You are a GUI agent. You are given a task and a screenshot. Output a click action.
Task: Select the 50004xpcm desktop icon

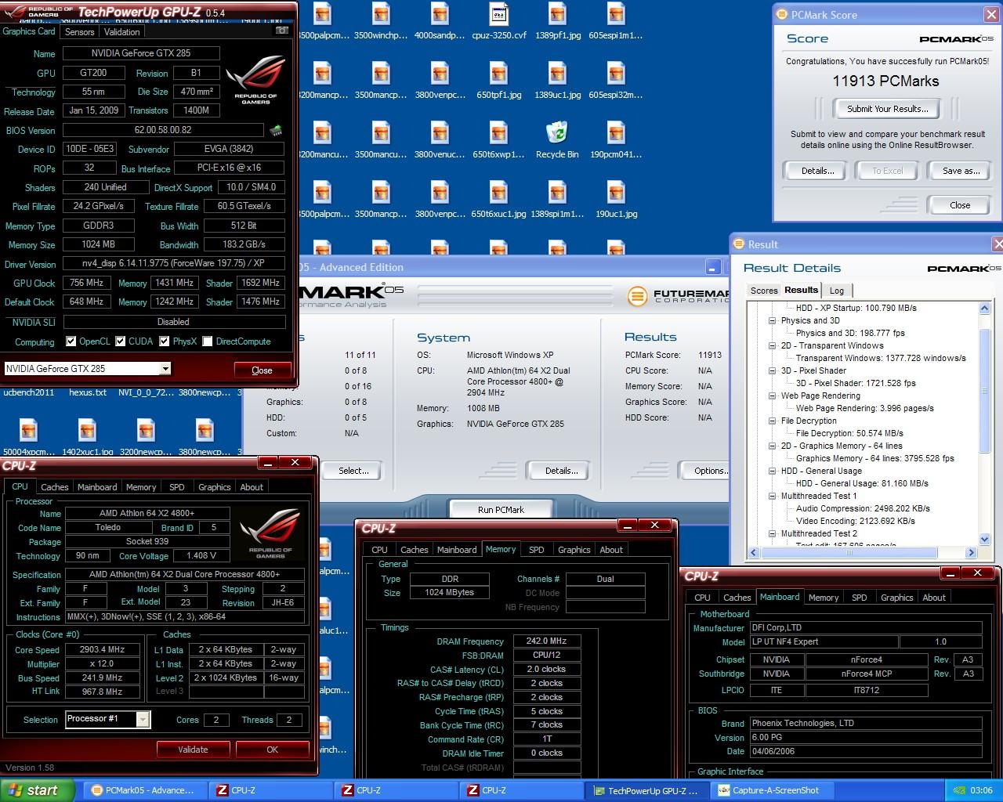(29, 438)
